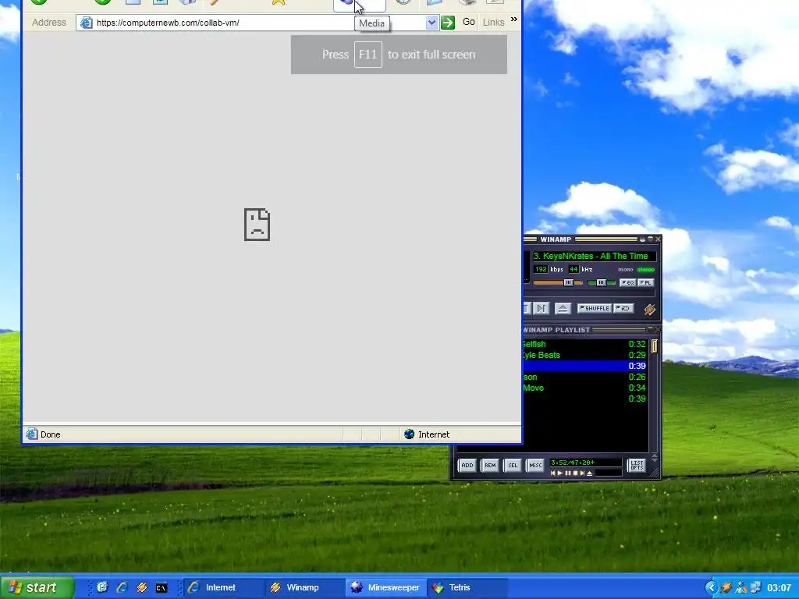Select the playlist track lasting 0:26
Image resolution: width=799 pixels, height=599 pixels.
585,377
